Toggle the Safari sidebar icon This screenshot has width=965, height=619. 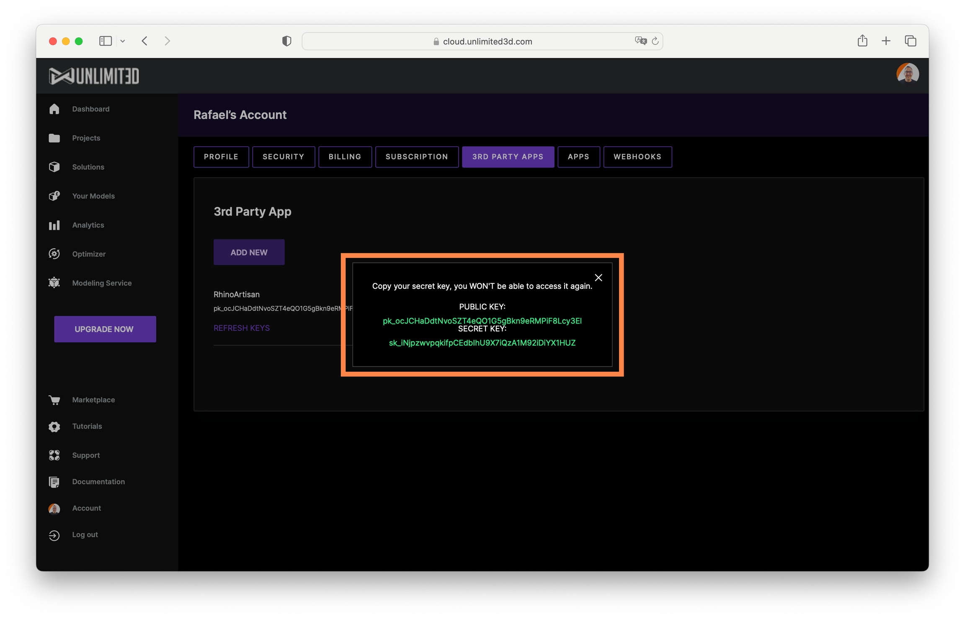pos(105,41)
